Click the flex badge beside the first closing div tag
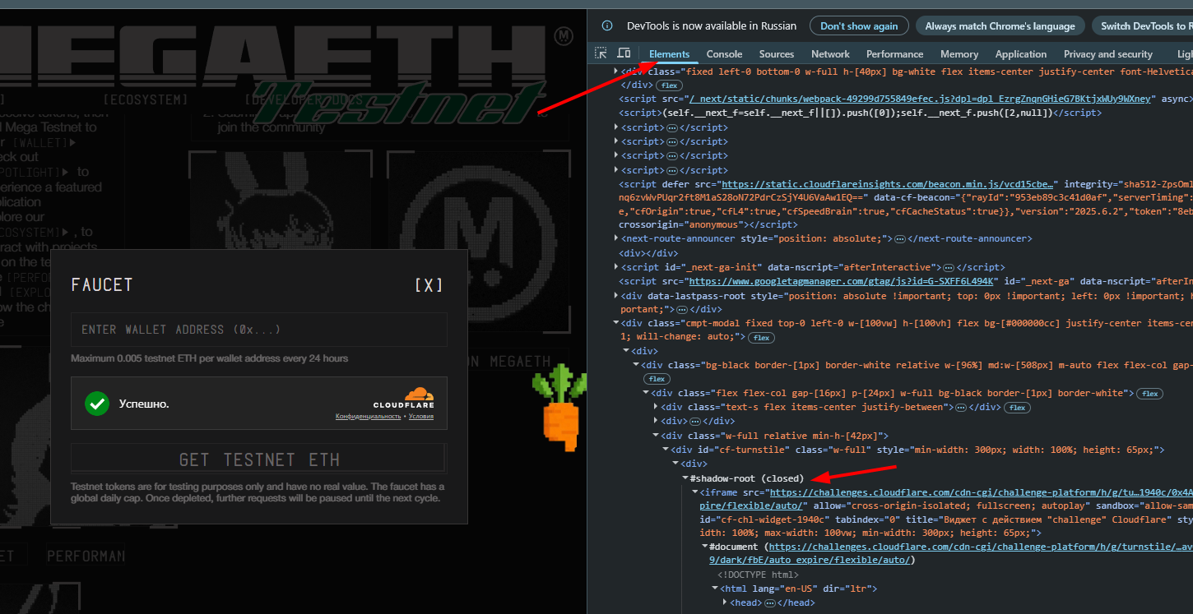This screenshot has width=1193, height=614. tap(669, 85)
